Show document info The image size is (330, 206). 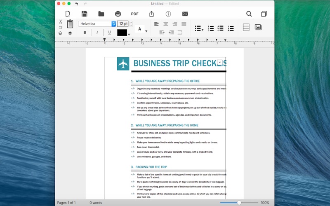[x=168, y=14]
